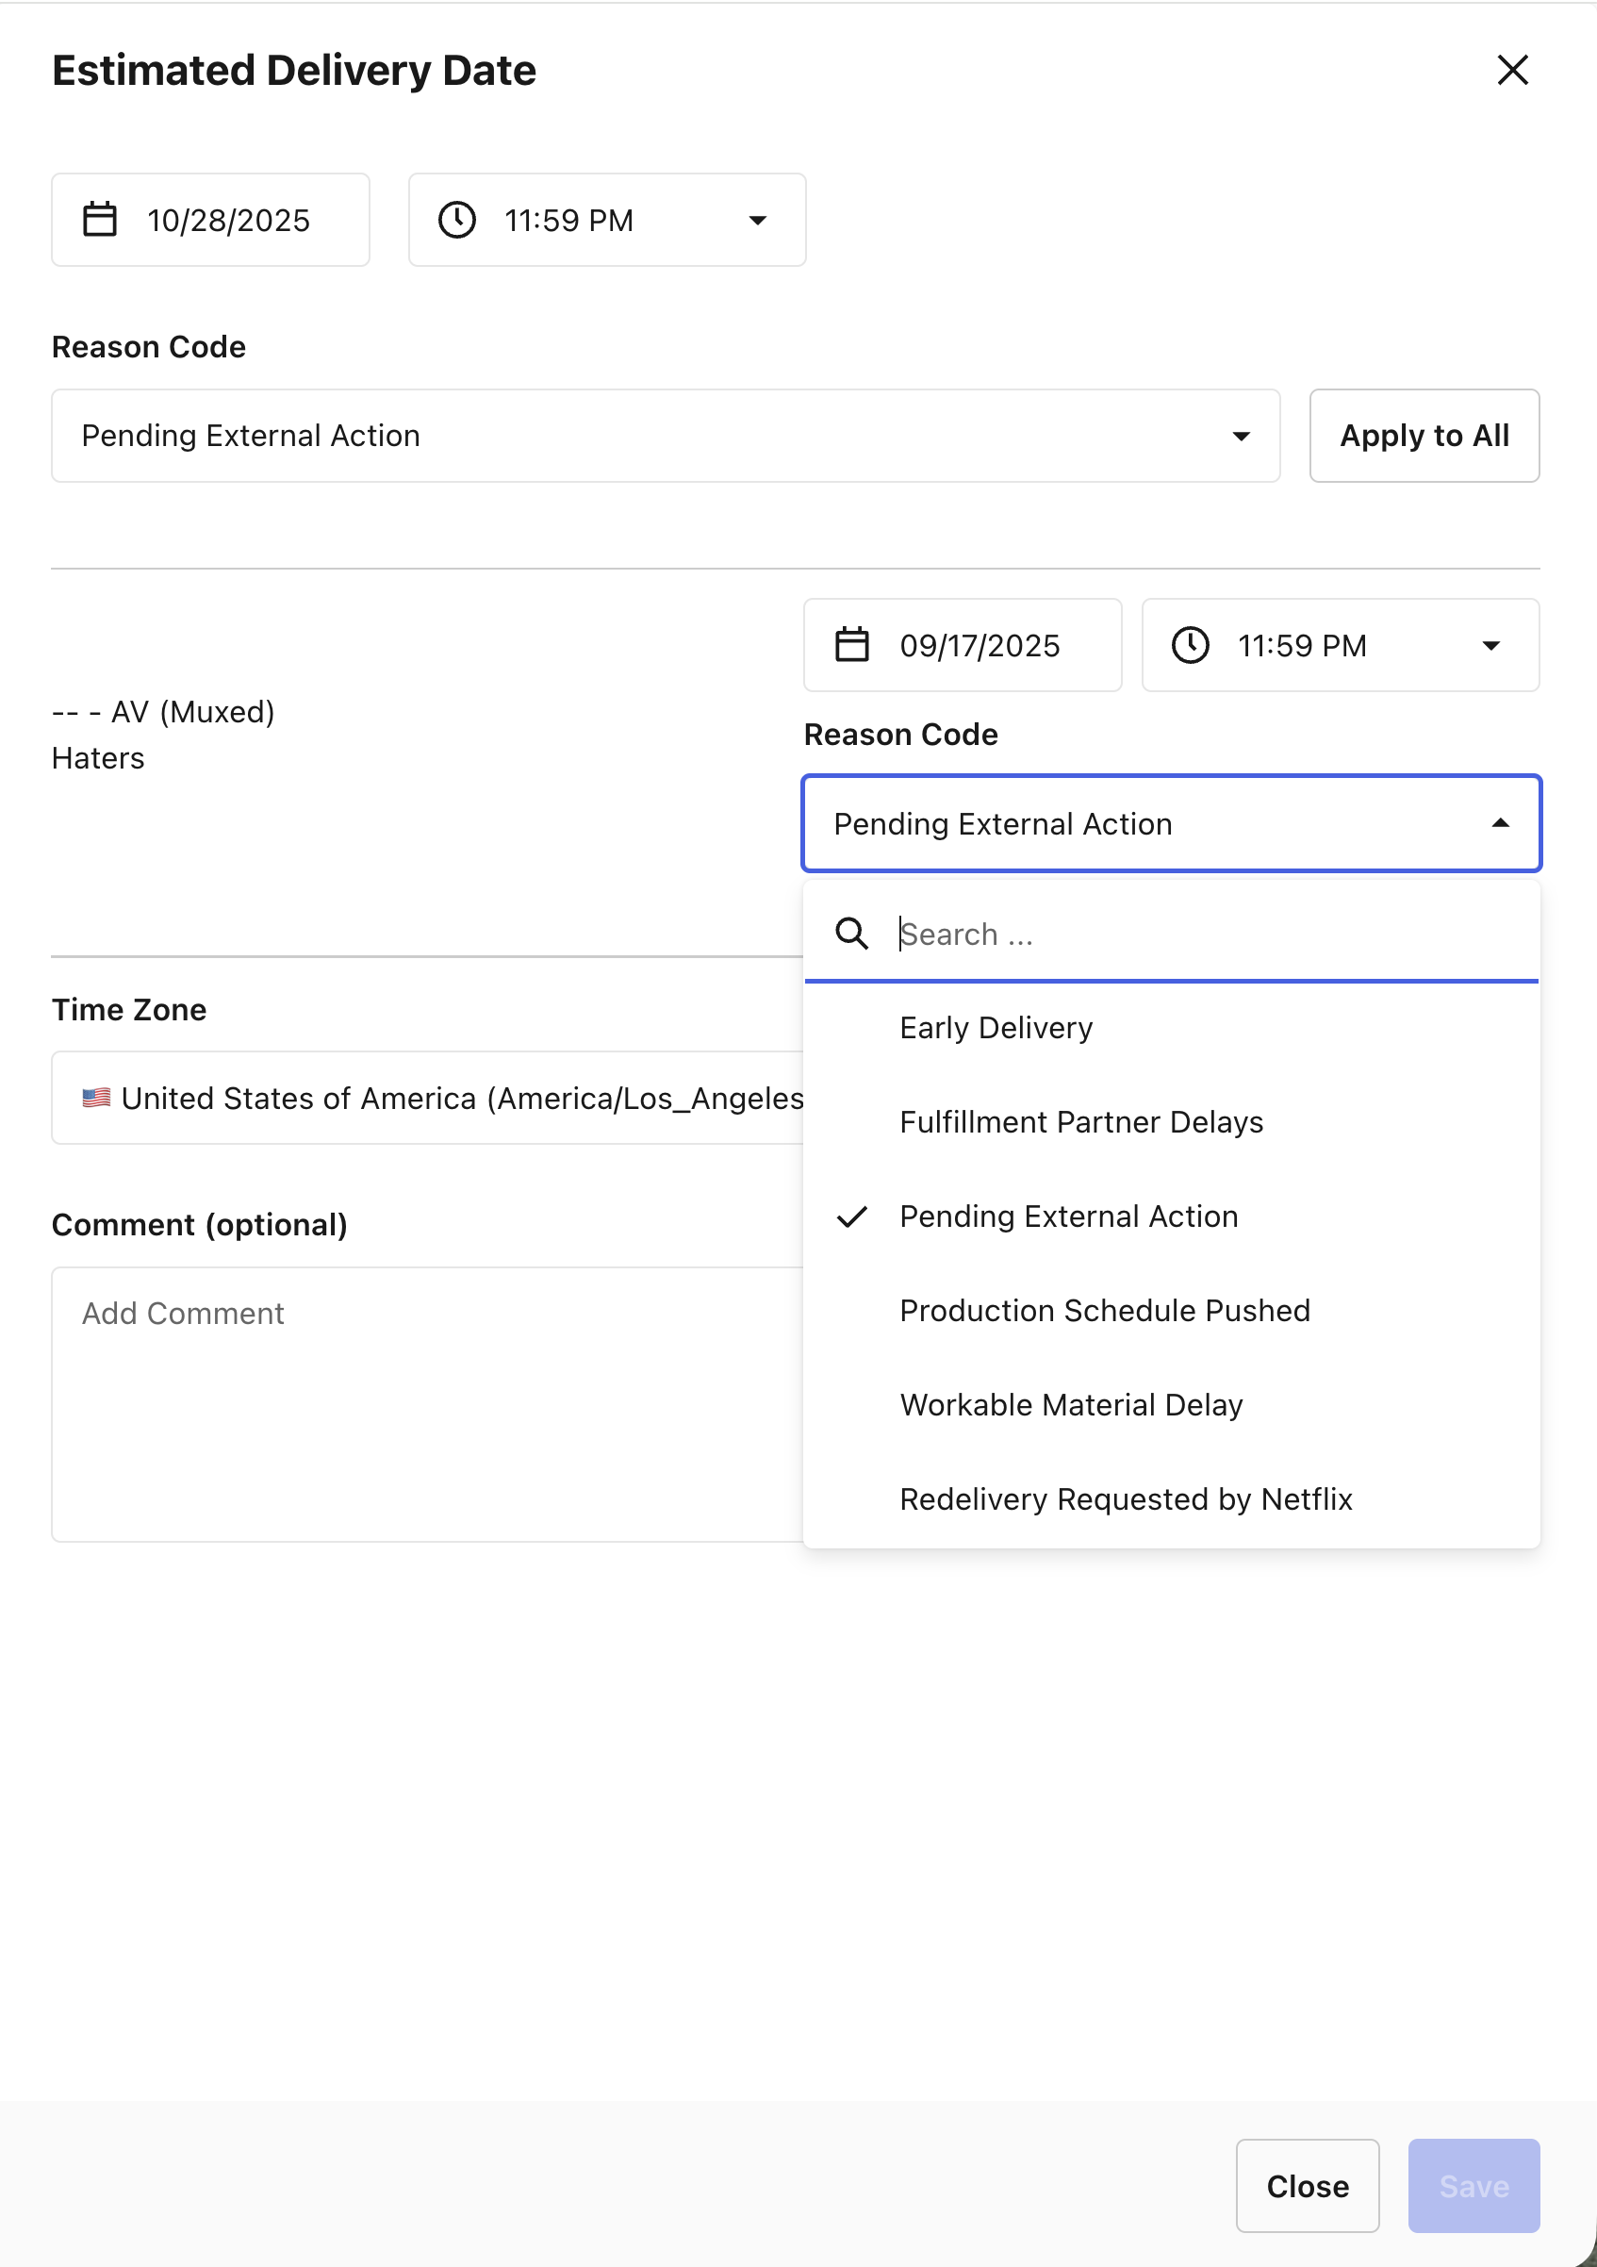Click the clock icon in the Haters row
The height and width of the screenshot is (2267, 1597).
click(1191, 645)
